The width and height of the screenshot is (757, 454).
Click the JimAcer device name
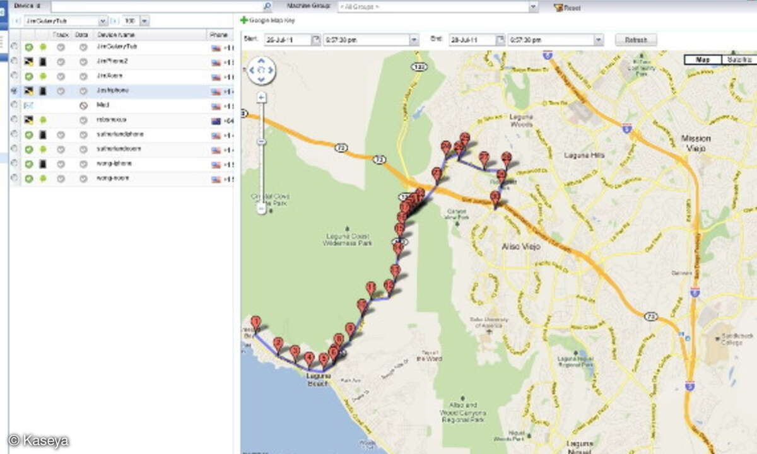click(109, 76)
